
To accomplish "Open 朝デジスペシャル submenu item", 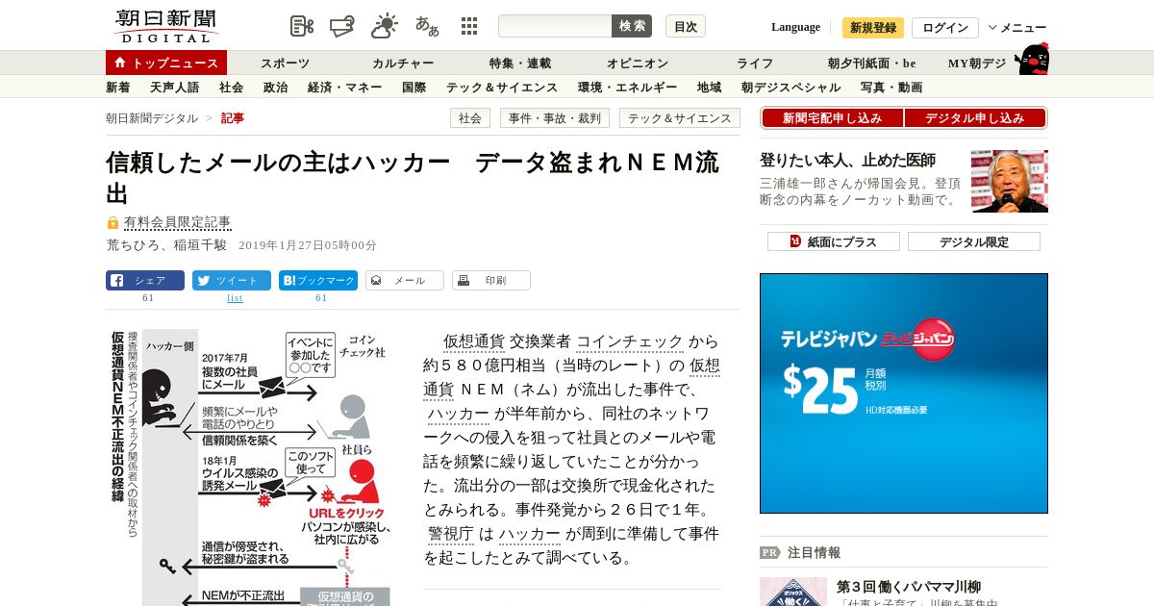I will pyautogui.click(x=790, y=88).
